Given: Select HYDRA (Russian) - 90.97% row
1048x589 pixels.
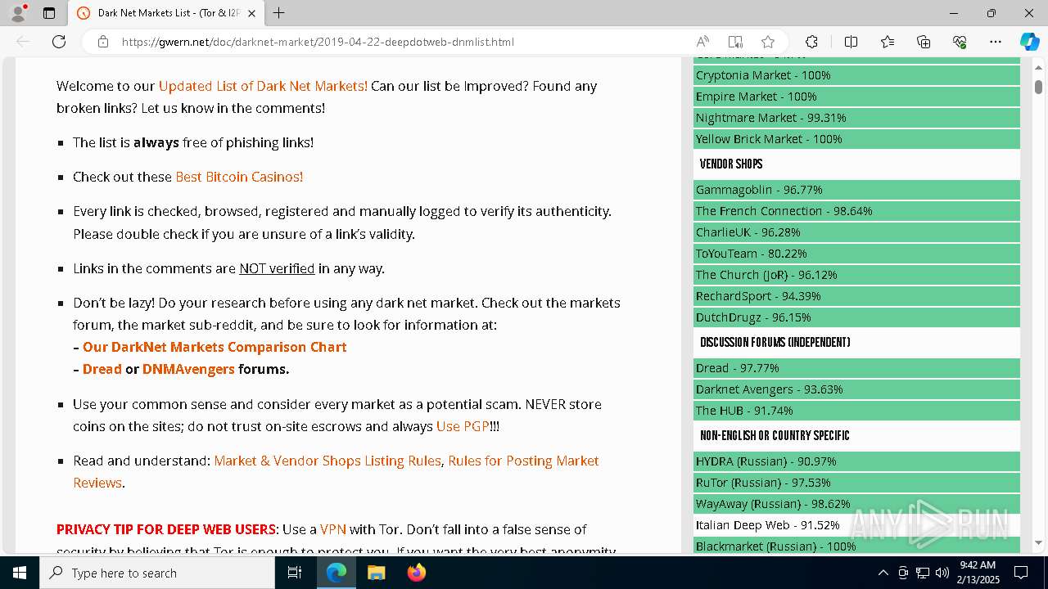Looking at the screenshot, I should [x=856, y=461].
